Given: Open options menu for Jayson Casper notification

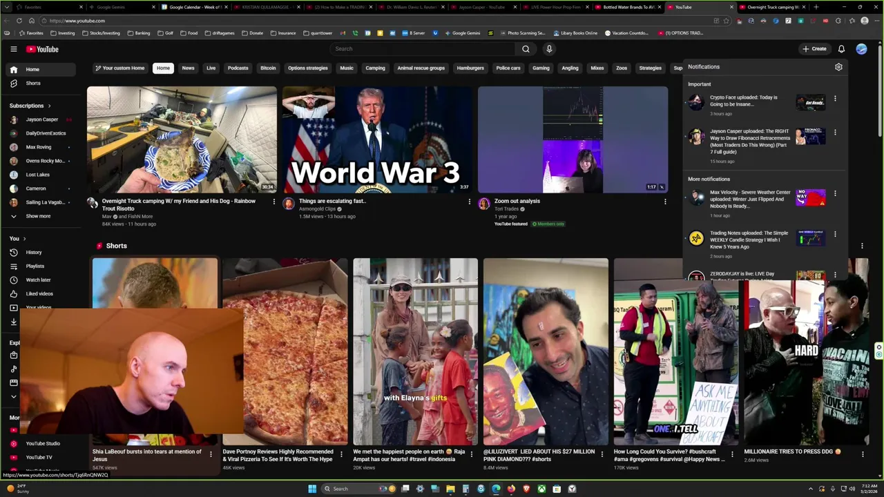Looking at the screenshot, I should click(x=835, y=132).
